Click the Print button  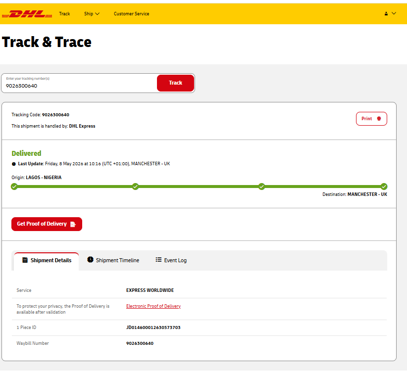(x=371, y=119)
